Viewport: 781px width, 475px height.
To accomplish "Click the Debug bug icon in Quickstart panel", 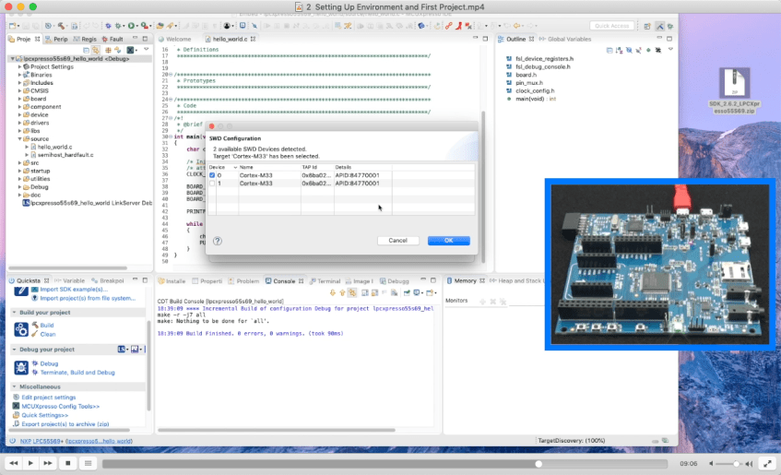I will [34, 363].
